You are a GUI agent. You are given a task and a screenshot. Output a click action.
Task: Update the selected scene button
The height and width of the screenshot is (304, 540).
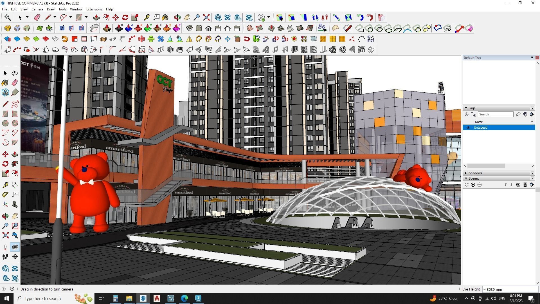pos(466,185)
